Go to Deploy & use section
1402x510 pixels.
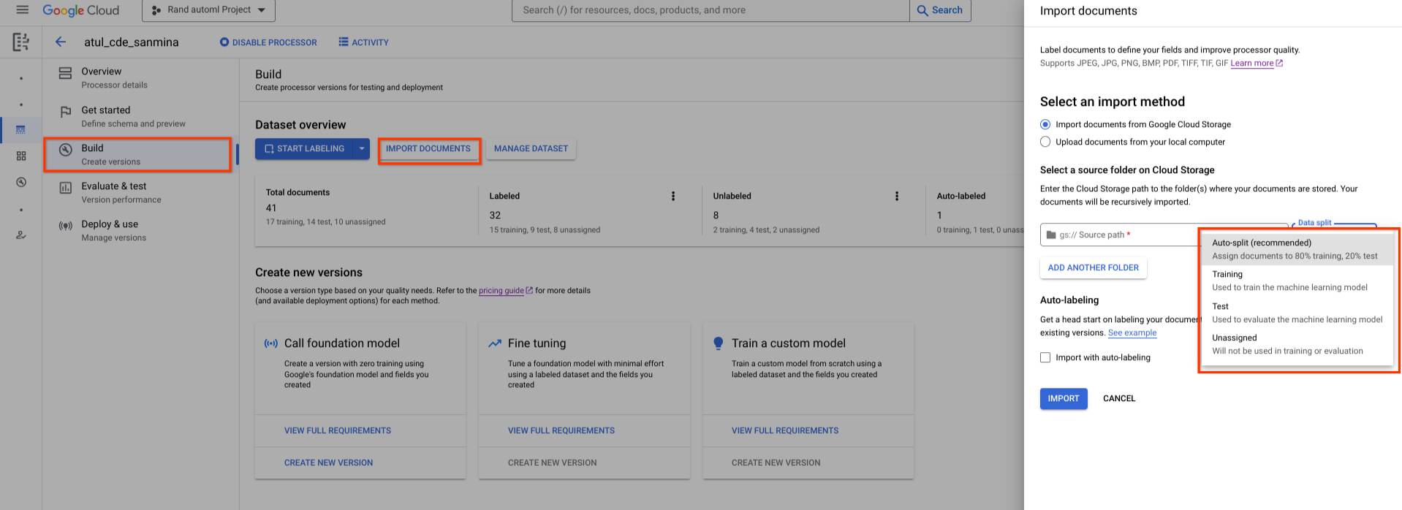pos(110,230)
